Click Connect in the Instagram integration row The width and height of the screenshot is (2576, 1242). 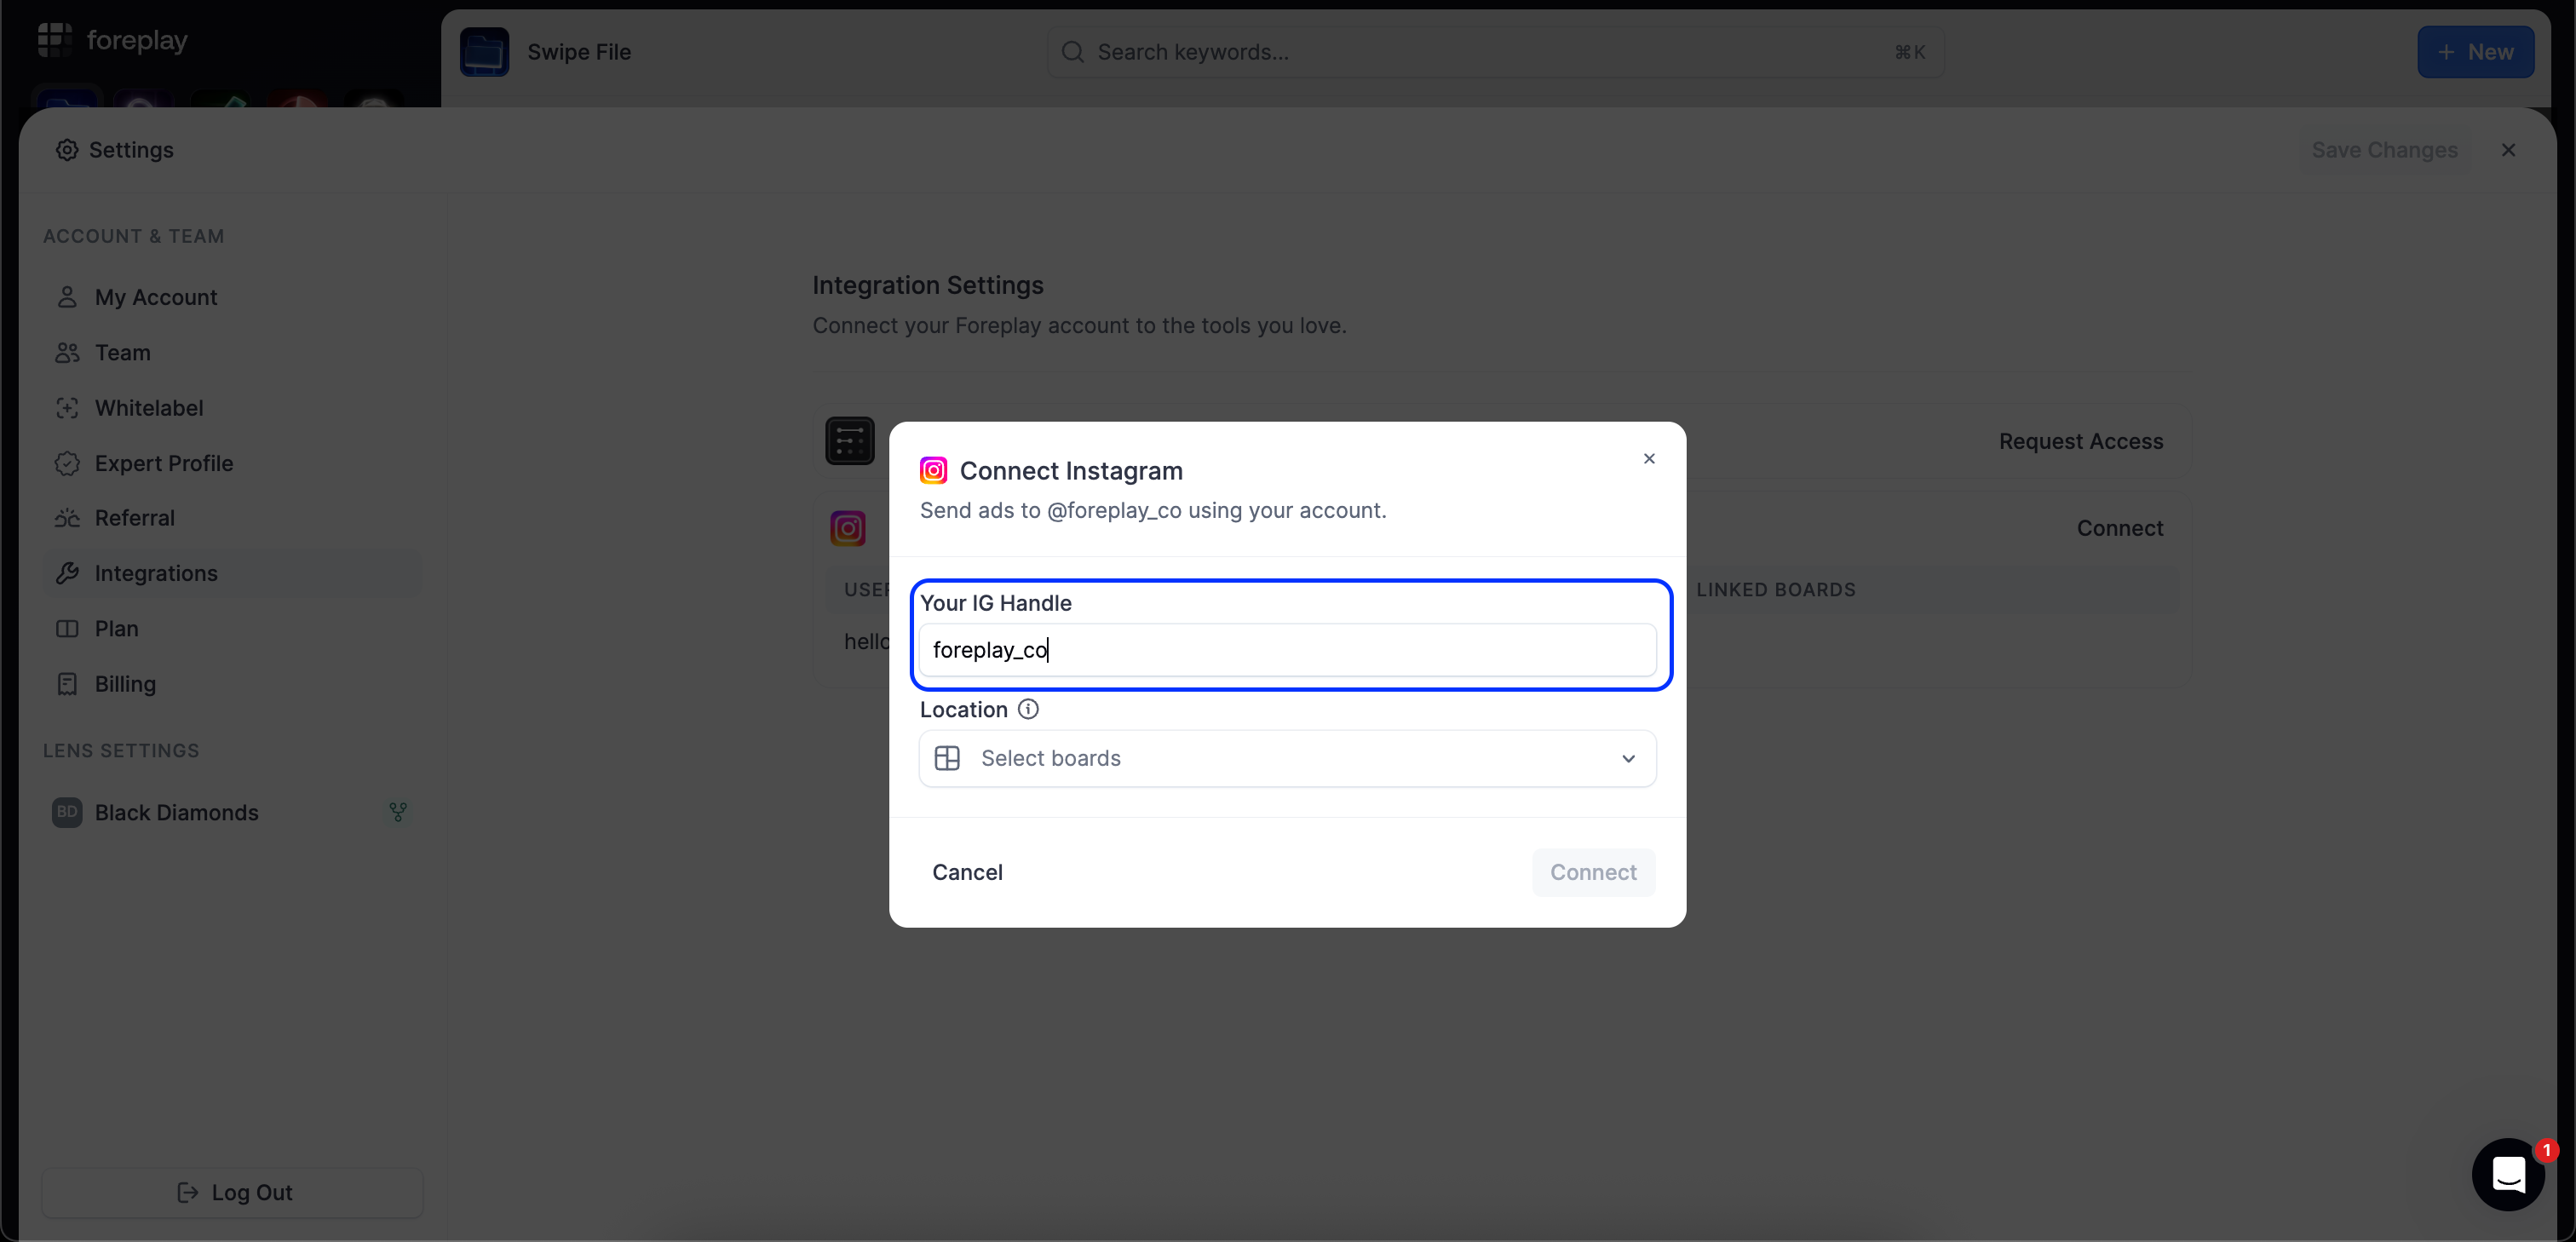pyautogui.click(x=2120, y=528)
